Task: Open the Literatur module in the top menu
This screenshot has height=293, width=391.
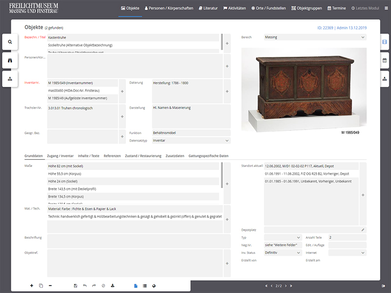Action: (208, 8)
